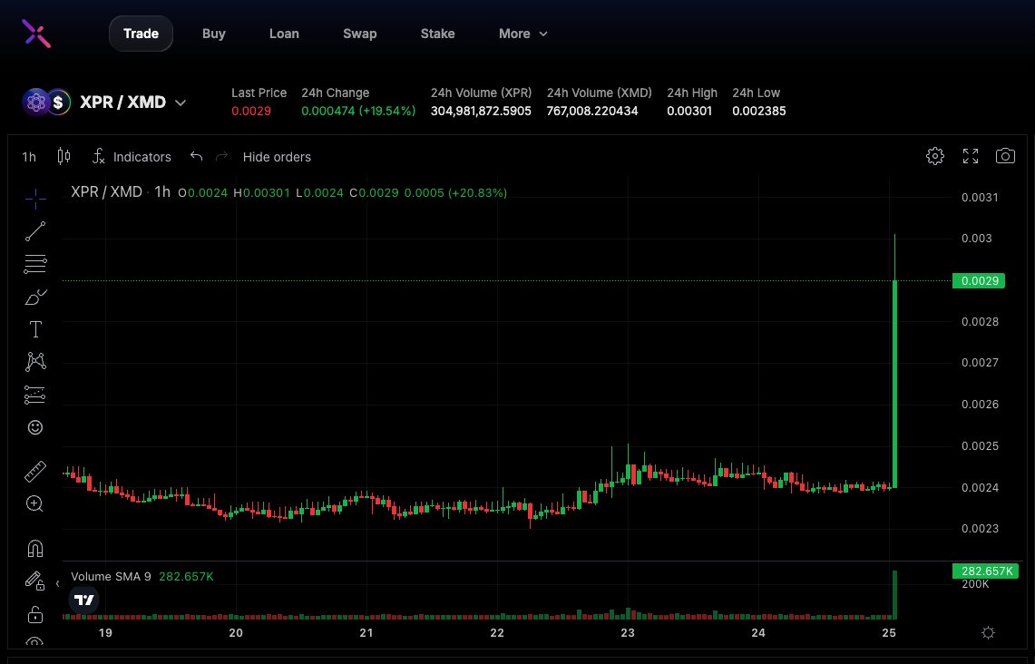This screenshot has width=1035, height=664.
Task: Toggle lock all drawing tools
Action: [35, 614]
